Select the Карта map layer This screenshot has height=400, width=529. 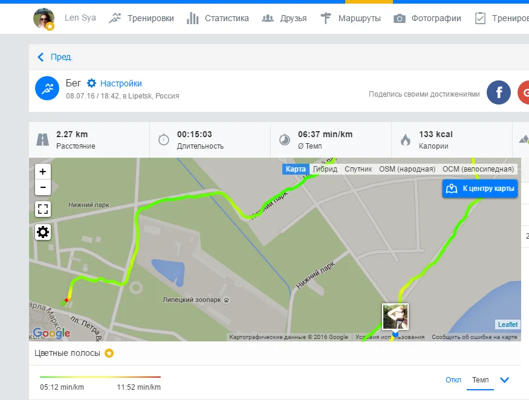pos(296,169)
